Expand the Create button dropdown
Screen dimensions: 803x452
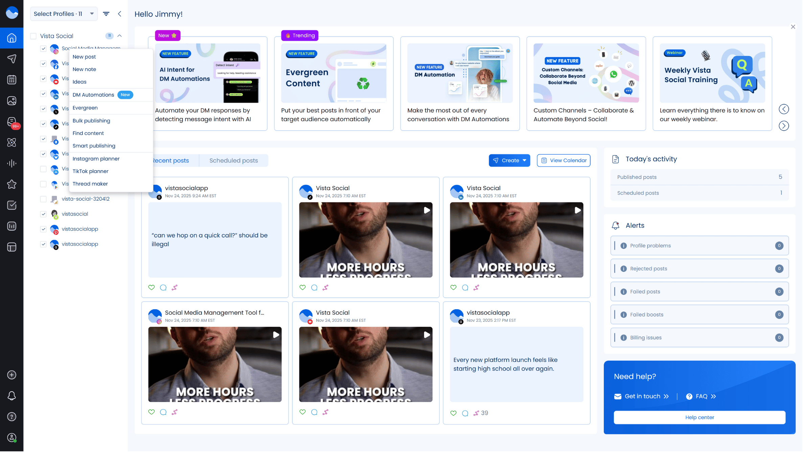[524, 161]
